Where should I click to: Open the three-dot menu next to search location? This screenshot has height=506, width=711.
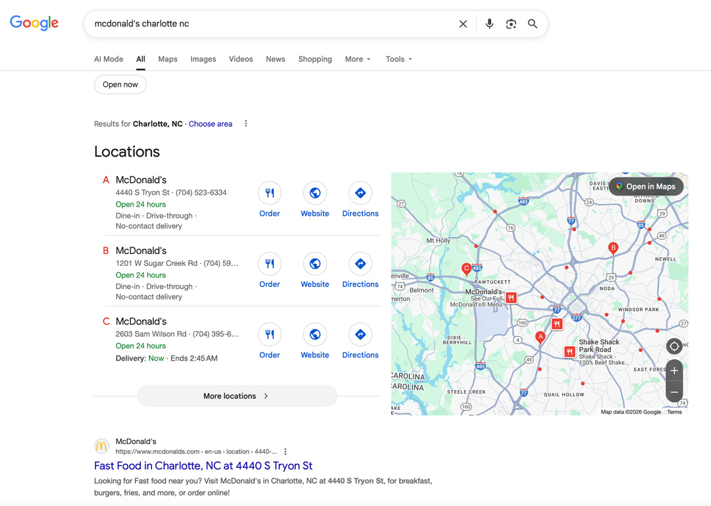click(245, 123)
